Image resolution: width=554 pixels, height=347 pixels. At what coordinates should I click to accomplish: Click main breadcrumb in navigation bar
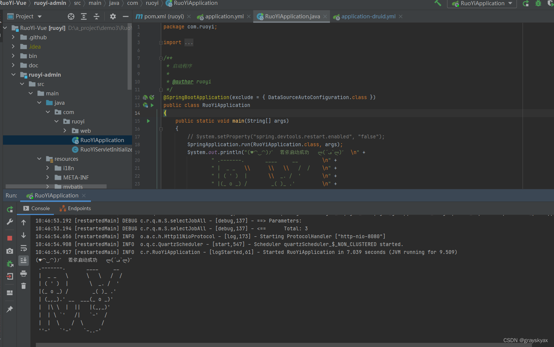click(x=95, y=3)
